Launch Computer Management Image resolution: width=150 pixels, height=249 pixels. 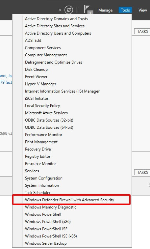[x=72, y=55]
